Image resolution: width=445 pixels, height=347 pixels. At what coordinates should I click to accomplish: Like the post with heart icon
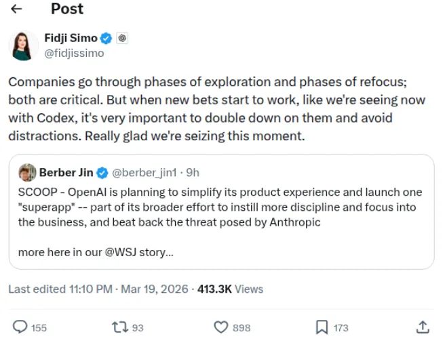[x=220, y=327]
